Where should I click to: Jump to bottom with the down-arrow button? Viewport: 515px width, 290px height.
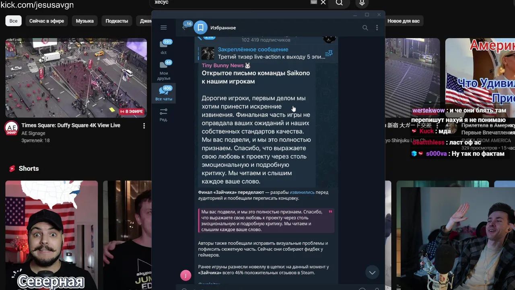coord(372,273)
